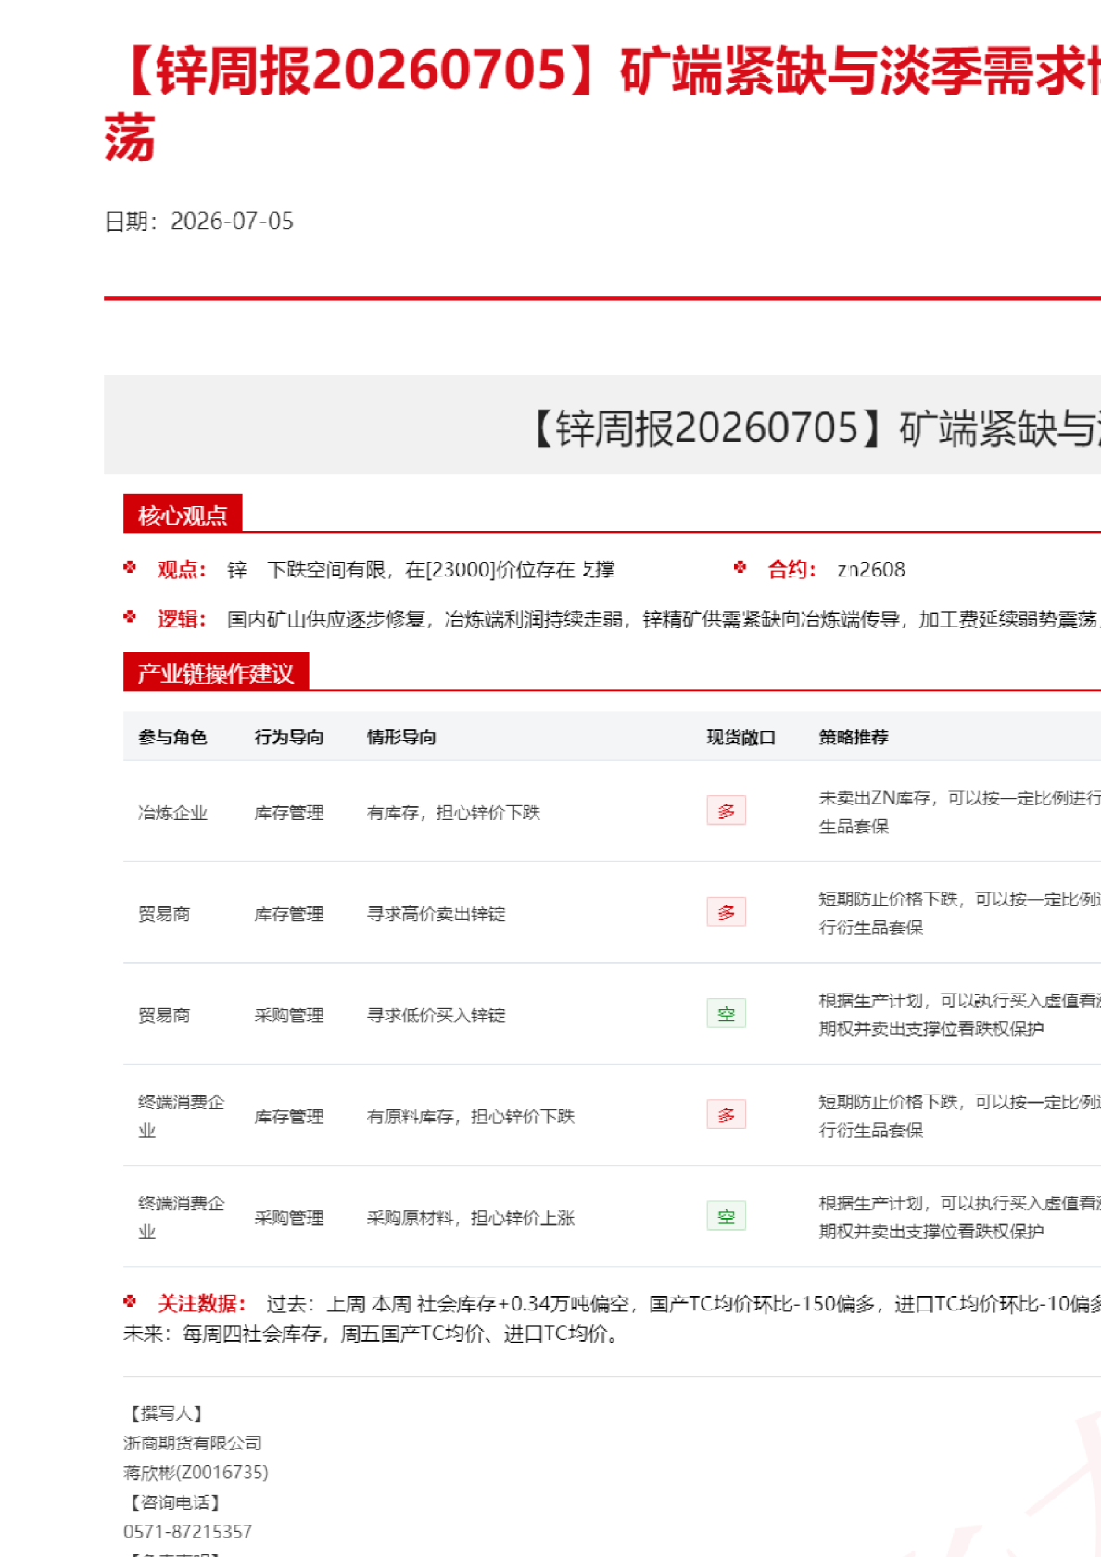Click the 多 badge in 冶炼企业 row
Screen dimensions: 1101x1557
click(x=726, y=811)
